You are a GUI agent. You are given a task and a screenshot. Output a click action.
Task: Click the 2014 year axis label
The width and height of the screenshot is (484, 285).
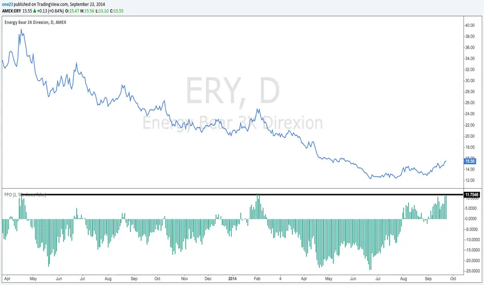pyautogui.click(x=233, y=279)
